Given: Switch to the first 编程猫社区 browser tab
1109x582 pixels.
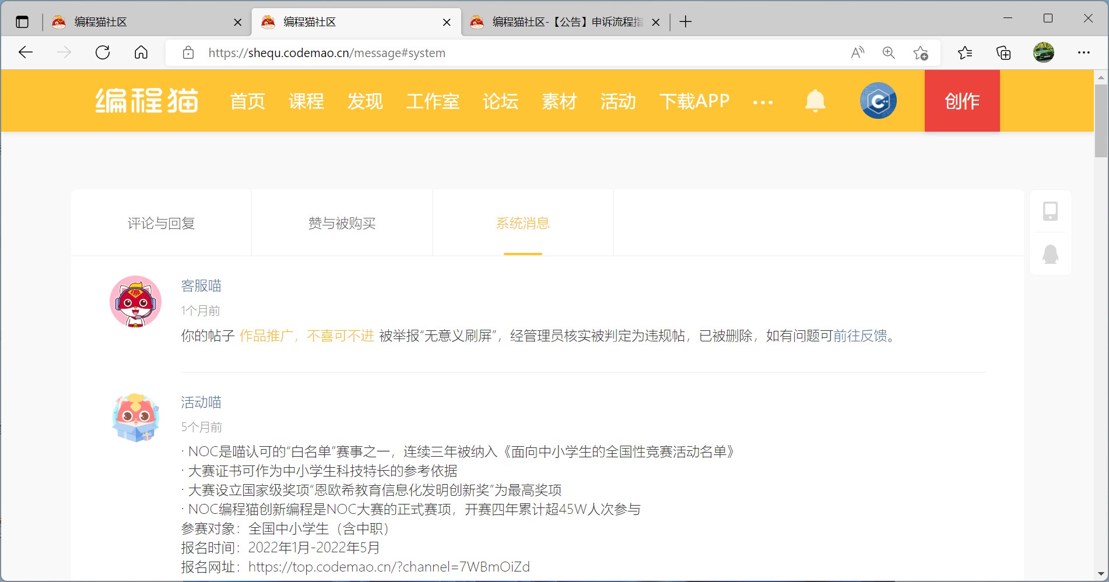Looking at the screenshot, I should tap(146, 22).
